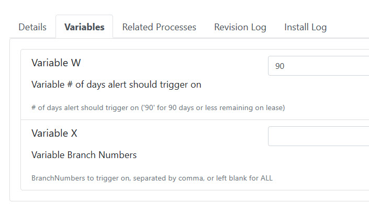Screen dimensions: 369x204
Task: Click the Variable X heading
Action: point(54,133)
